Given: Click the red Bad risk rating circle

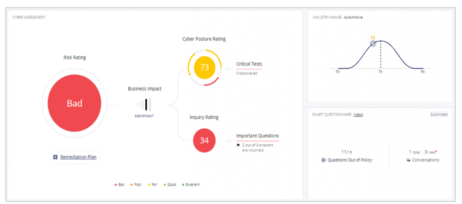Looking at the screenshot, I should click(x=74, y=103).
